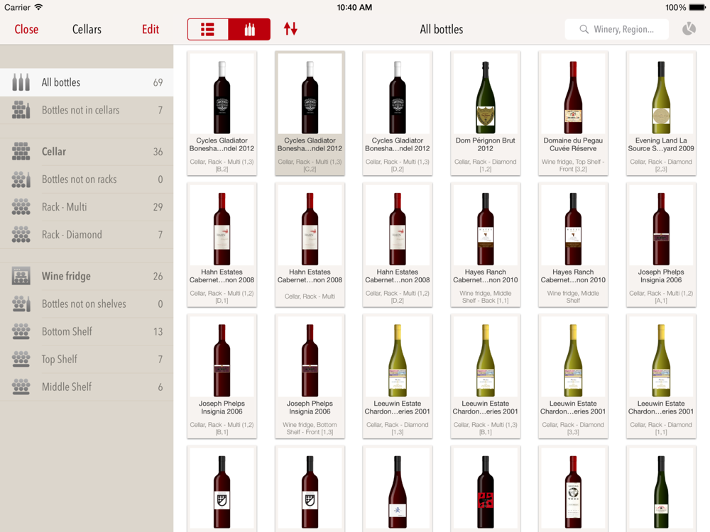Click the search magnifier icon
The width and height of the screenshot is (710, 532).
click(x=584, y=29)
